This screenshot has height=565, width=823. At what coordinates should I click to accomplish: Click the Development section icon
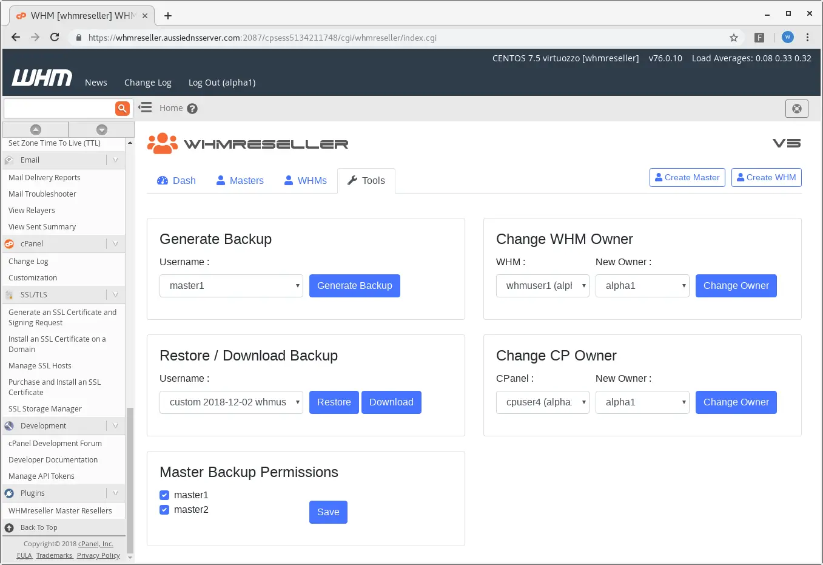pyautogui.click(x=9, y=426)
